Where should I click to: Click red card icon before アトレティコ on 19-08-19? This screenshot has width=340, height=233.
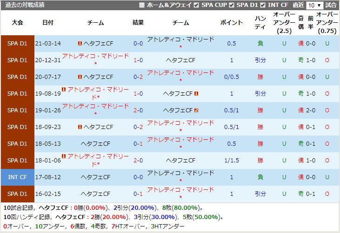coord(64,89)
